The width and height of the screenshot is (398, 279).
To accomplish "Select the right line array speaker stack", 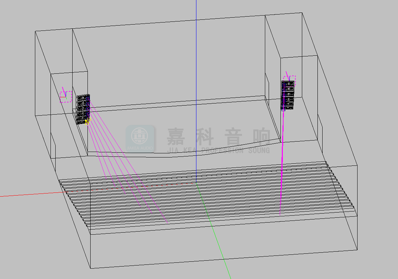I will point(288,95).
